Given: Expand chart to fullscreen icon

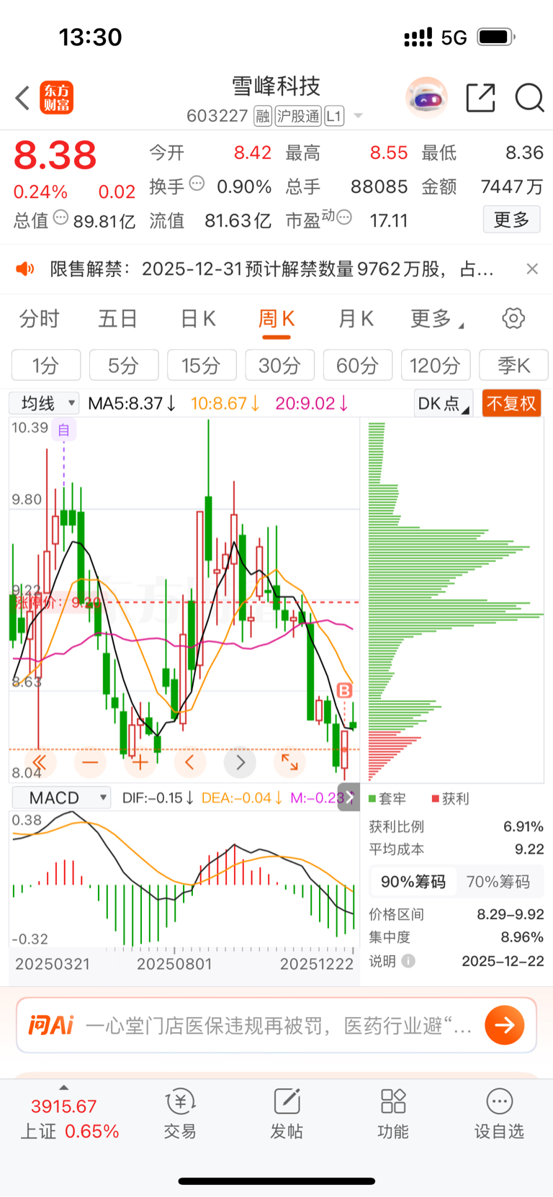Looking at the screenshot, I should click(289, 762).
